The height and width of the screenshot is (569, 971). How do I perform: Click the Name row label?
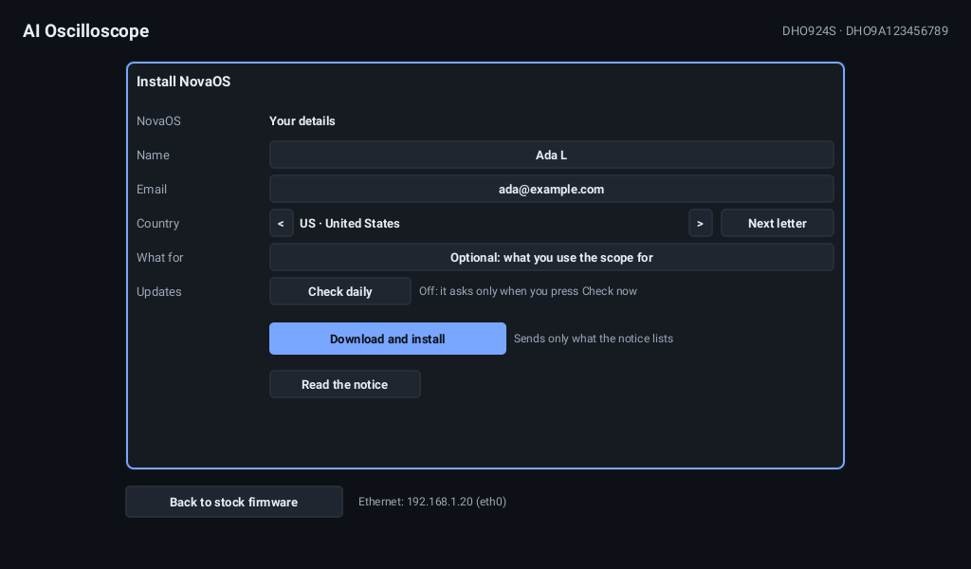tap(153, 156)
